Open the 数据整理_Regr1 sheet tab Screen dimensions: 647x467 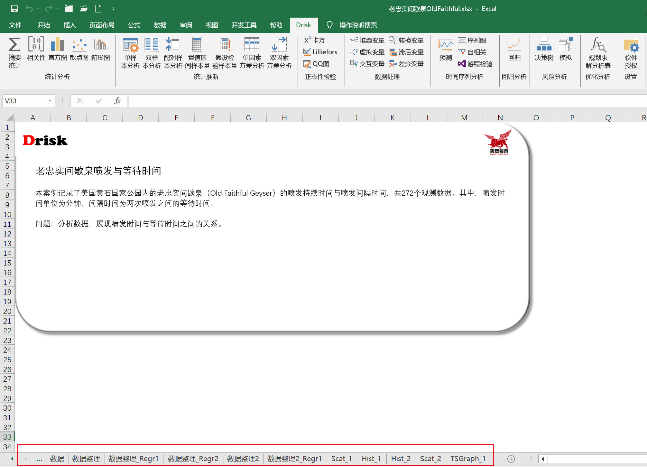133,459
